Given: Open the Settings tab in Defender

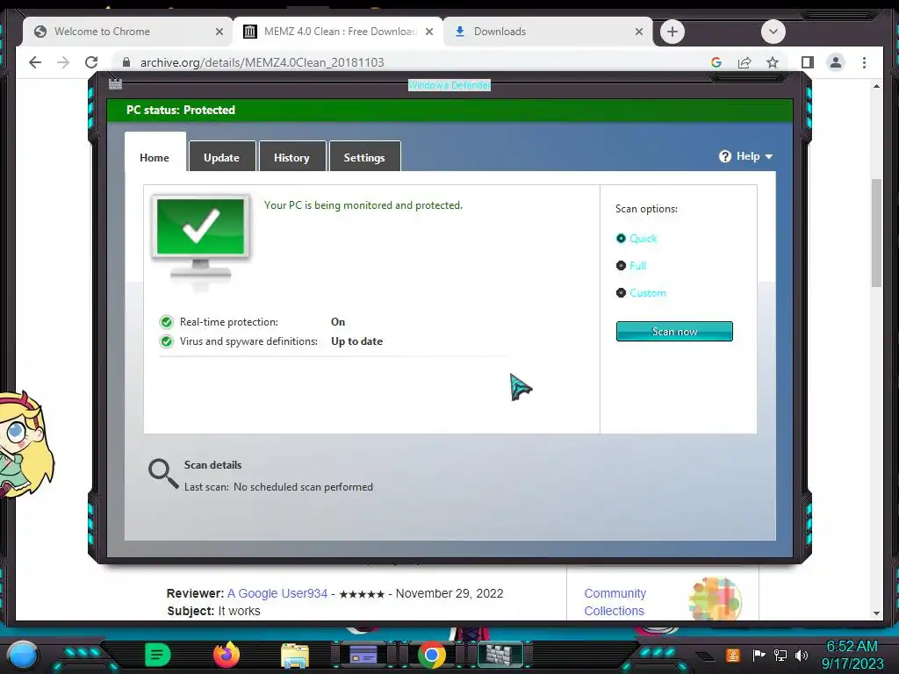Looking at the screenshot, I should coord(364,156).
